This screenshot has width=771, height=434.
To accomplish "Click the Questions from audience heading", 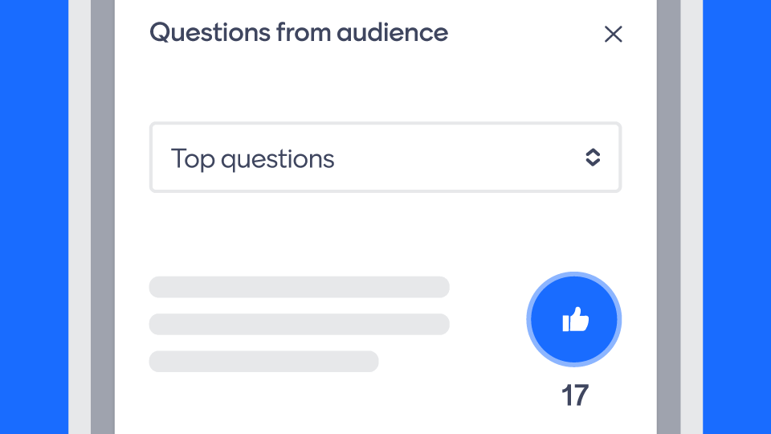I will 299,33.
